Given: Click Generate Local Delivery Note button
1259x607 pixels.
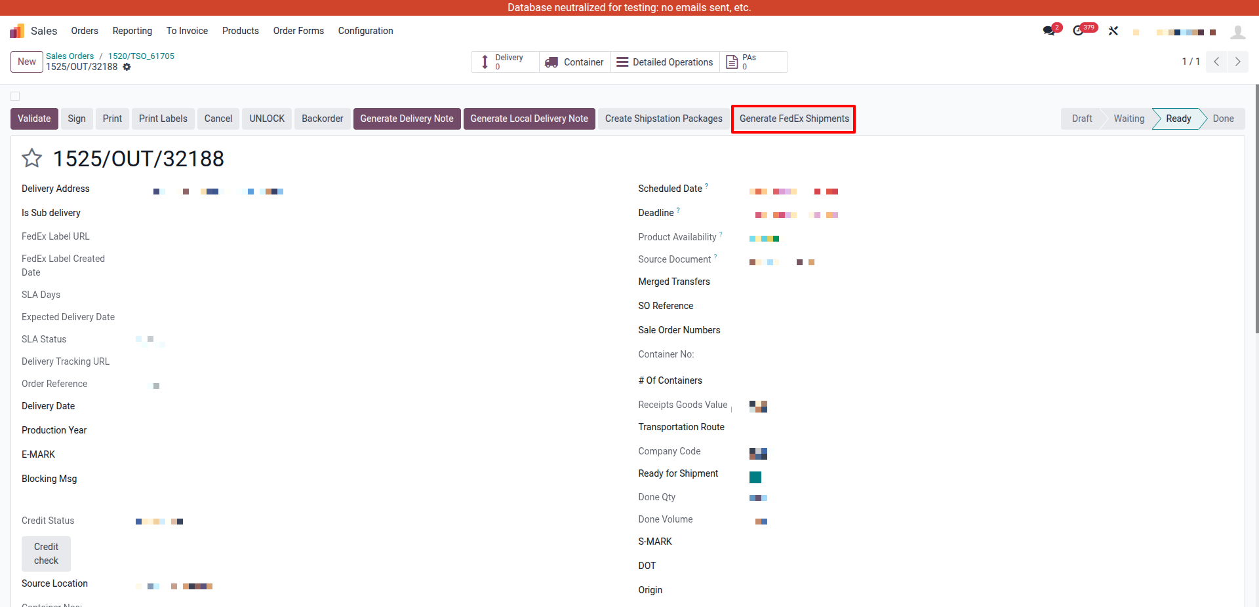Looking at the screenshot, I should [529, 119].
